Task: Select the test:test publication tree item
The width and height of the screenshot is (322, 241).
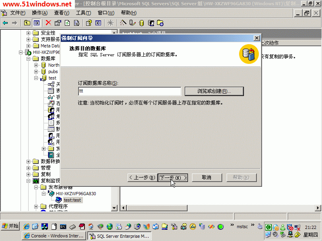Action: (72, 200)
